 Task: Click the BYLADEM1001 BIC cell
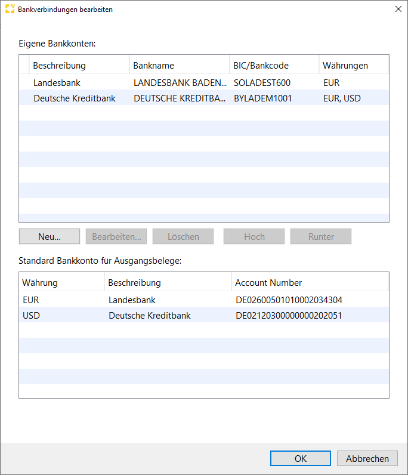[x=262, y=98]
